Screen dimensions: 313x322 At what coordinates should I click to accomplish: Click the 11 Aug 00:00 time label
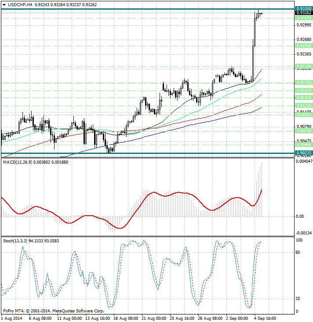(69, 318)
